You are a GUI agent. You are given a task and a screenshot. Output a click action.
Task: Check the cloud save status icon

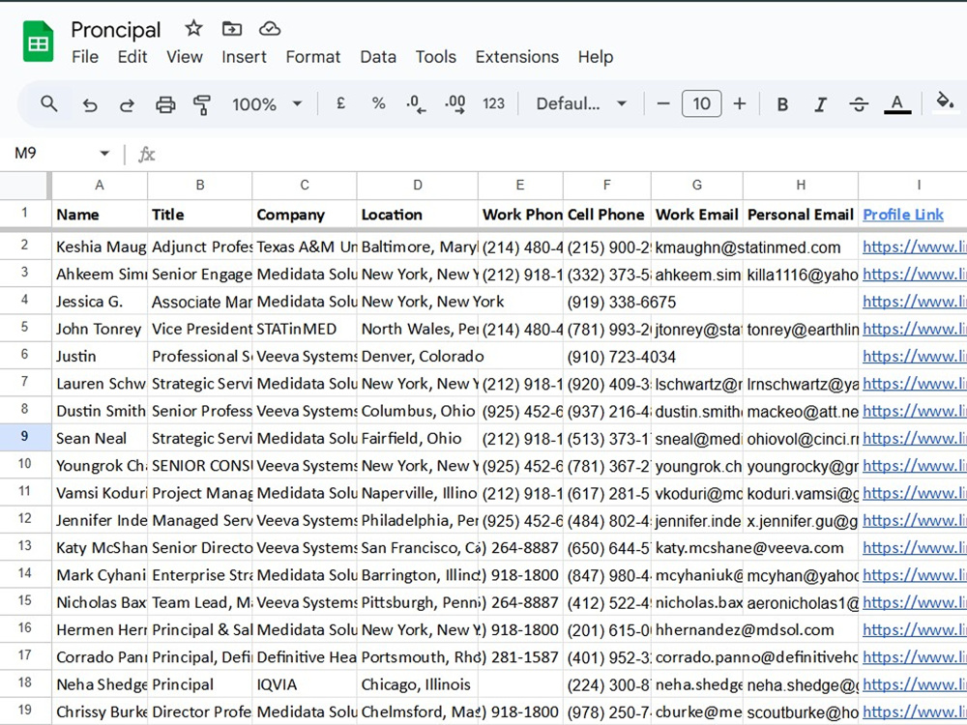270,28
